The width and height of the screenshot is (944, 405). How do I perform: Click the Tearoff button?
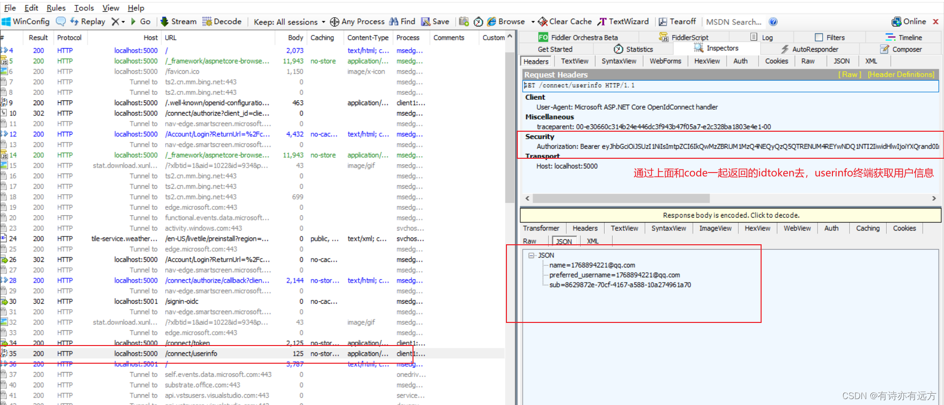point(677,22)
